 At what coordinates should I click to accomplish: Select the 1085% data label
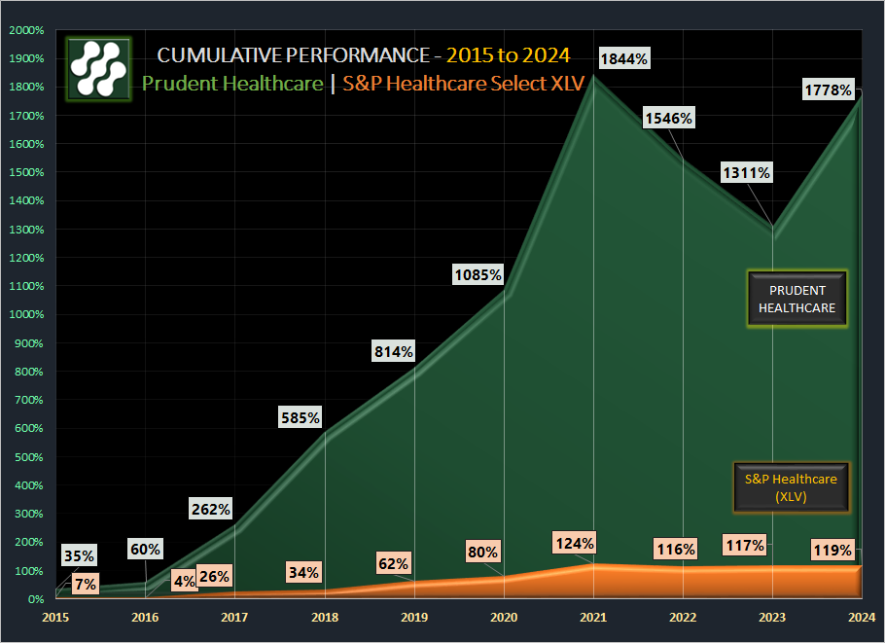coord(478,274)
